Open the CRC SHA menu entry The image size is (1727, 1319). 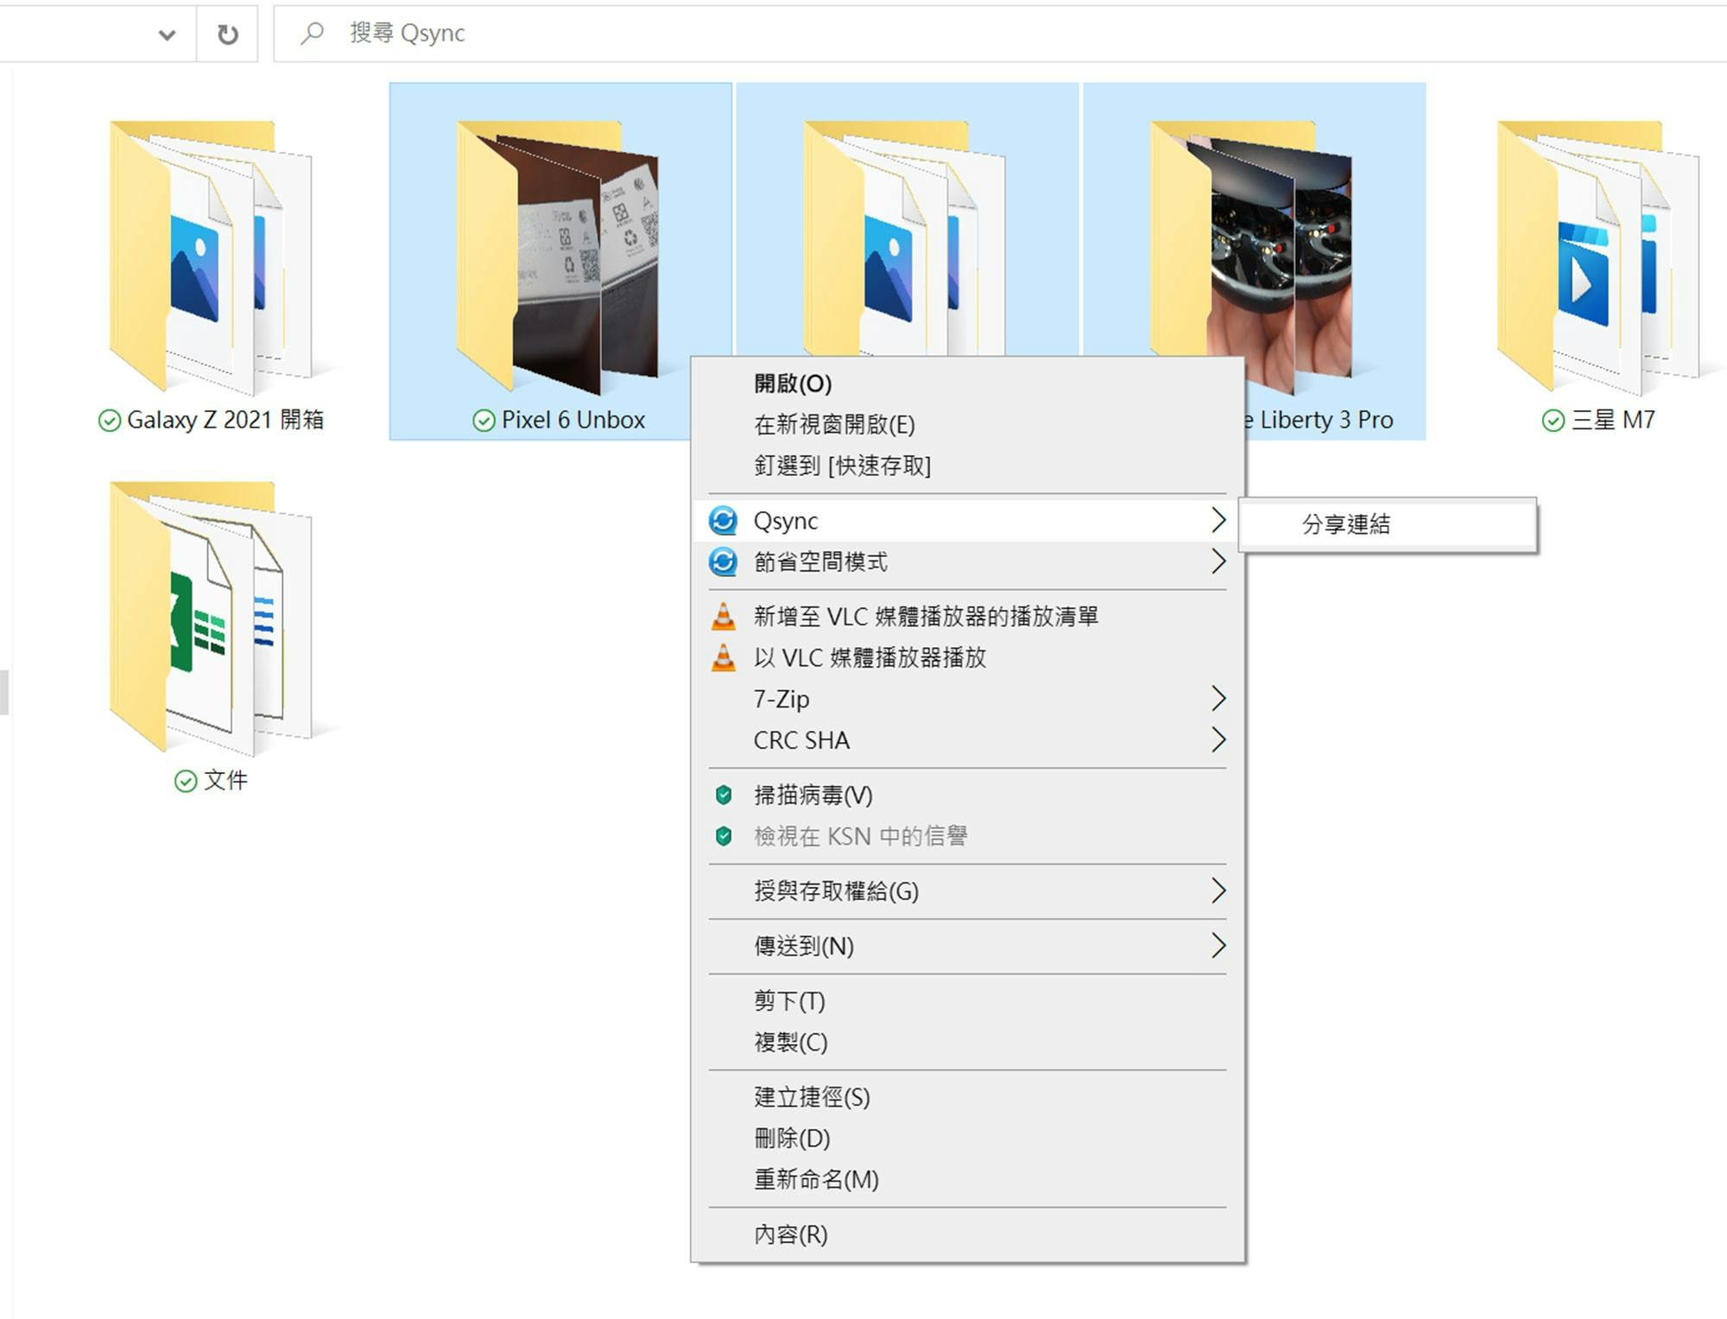click(967, 740)
